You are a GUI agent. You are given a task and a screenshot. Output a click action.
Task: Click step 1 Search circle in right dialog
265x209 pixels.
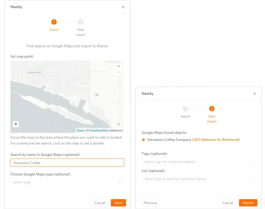click(185, 108)
